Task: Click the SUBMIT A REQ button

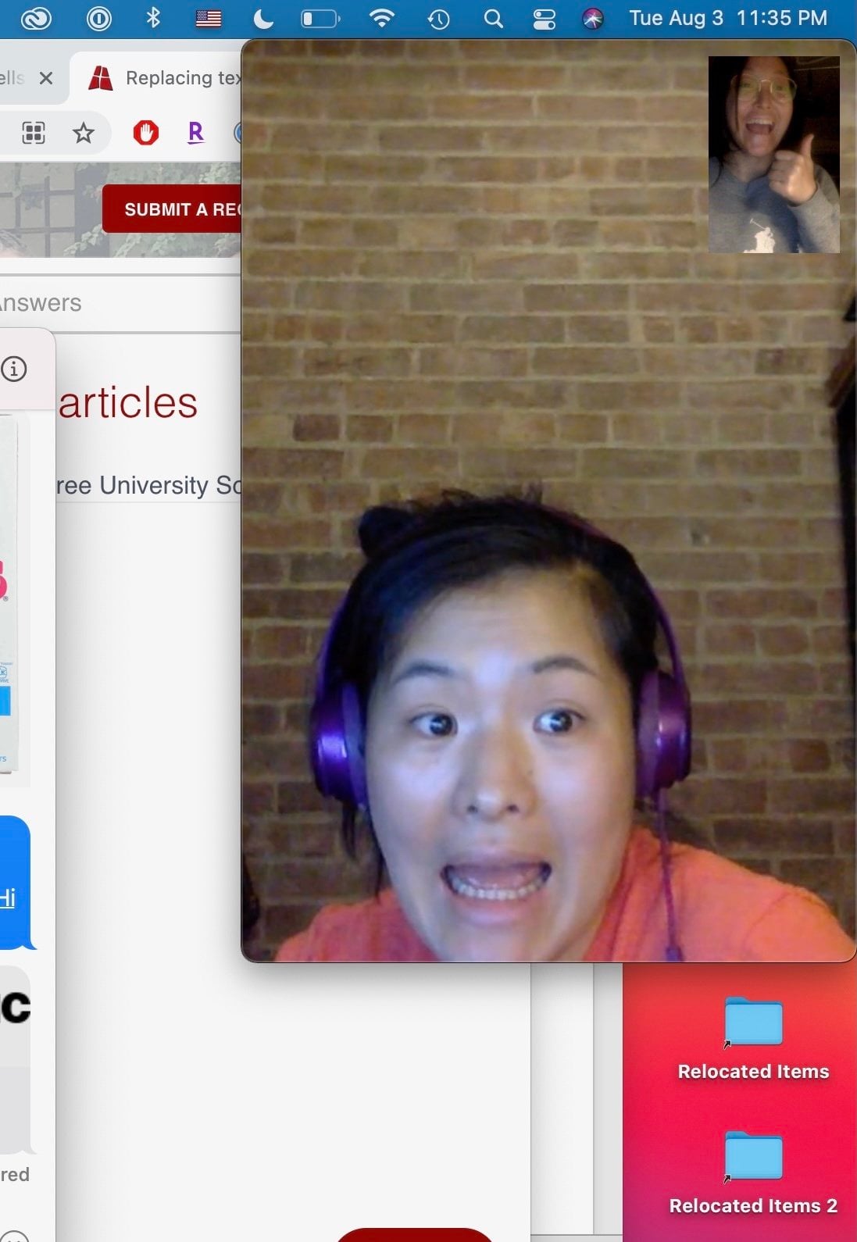Action: [172, 209]
